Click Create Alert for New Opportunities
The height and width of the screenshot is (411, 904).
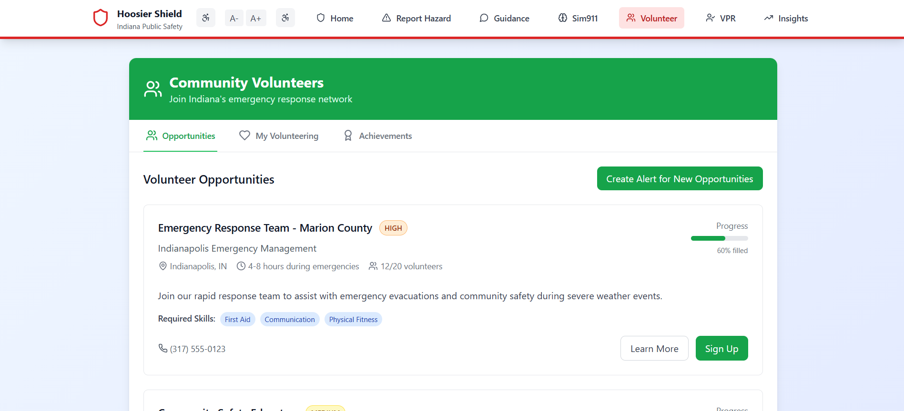(x=680, y=178)
